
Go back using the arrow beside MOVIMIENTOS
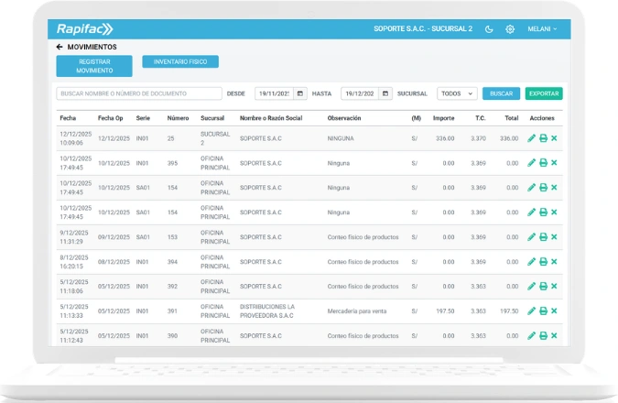(60, 47)
